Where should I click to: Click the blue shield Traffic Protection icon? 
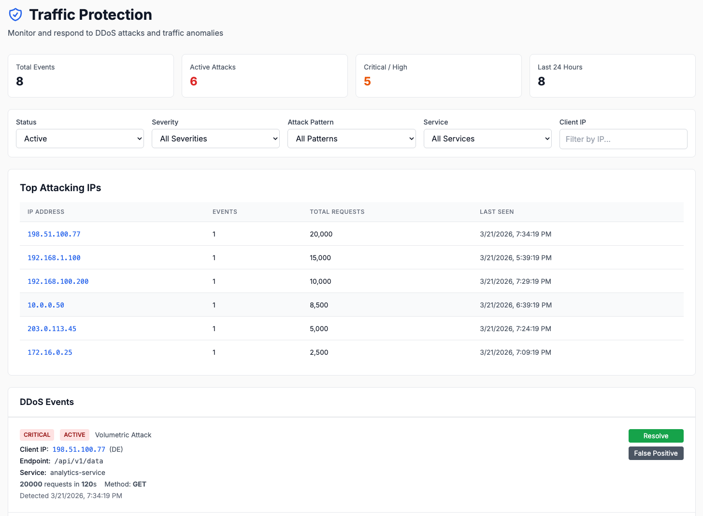tap(15, 14)
